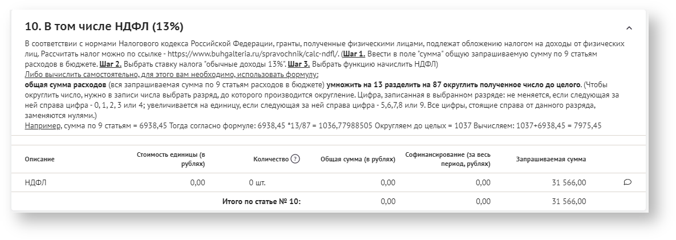Click the 'Запрашиваемая сумма' column header

point(550,159)
